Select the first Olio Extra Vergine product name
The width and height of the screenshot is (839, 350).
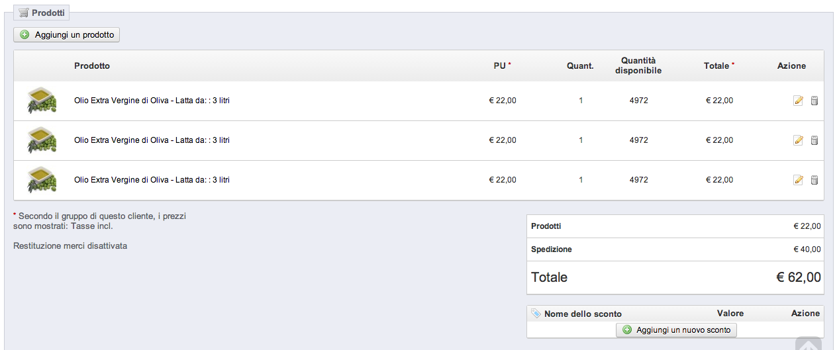click(152, 101)
